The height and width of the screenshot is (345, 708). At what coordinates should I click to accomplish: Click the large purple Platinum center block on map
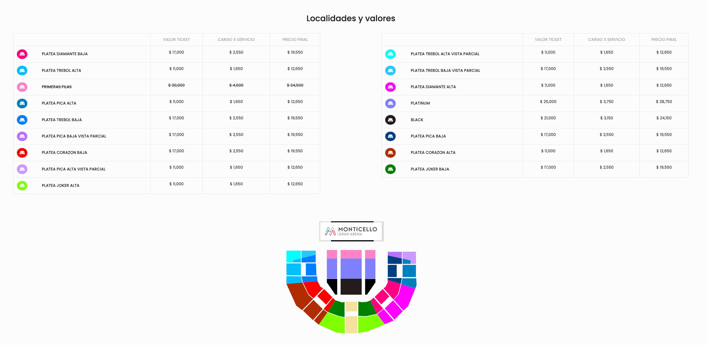pos(351,268)
